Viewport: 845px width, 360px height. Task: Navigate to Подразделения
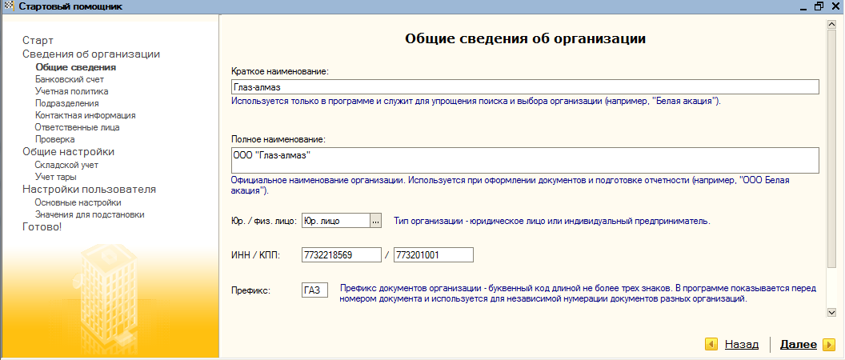coord(67,103)
